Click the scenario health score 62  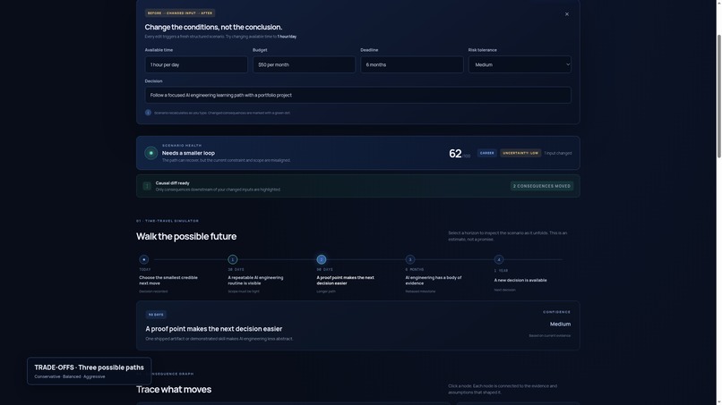pos(455,154)
